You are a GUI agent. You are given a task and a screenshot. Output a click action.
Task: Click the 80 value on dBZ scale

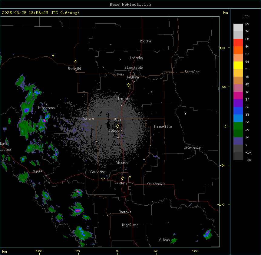247,24
